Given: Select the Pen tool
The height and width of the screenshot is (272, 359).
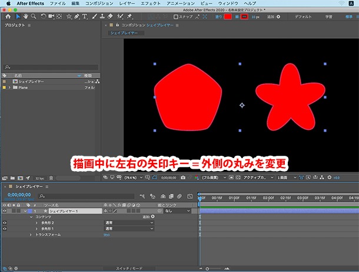Looking at the screenshot, I should pyautogui.click(x=77, y=17).
